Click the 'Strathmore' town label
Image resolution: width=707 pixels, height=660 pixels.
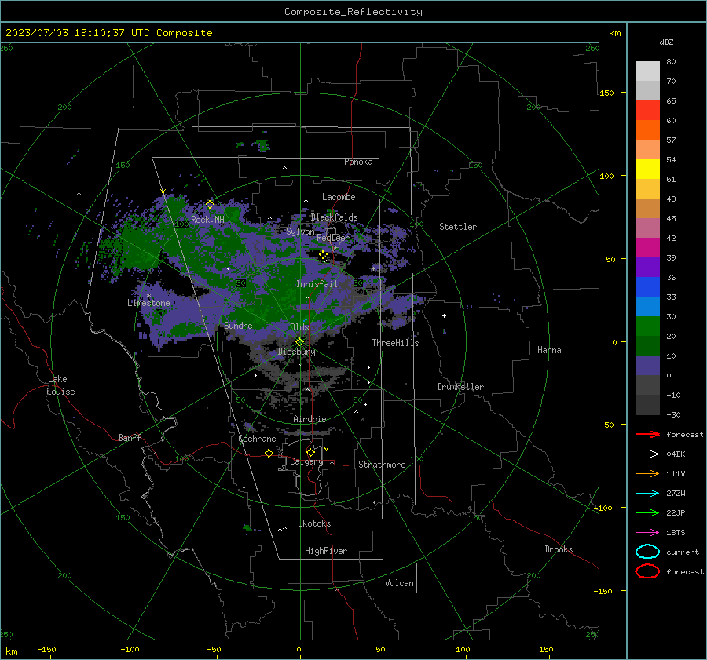(382, 465)
